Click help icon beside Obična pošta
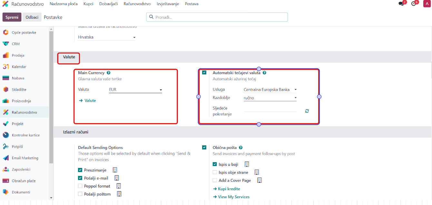 [241, 148]
